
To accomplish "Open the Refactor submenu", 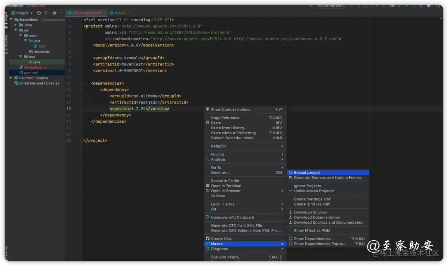I will click(x=245, y=146).
